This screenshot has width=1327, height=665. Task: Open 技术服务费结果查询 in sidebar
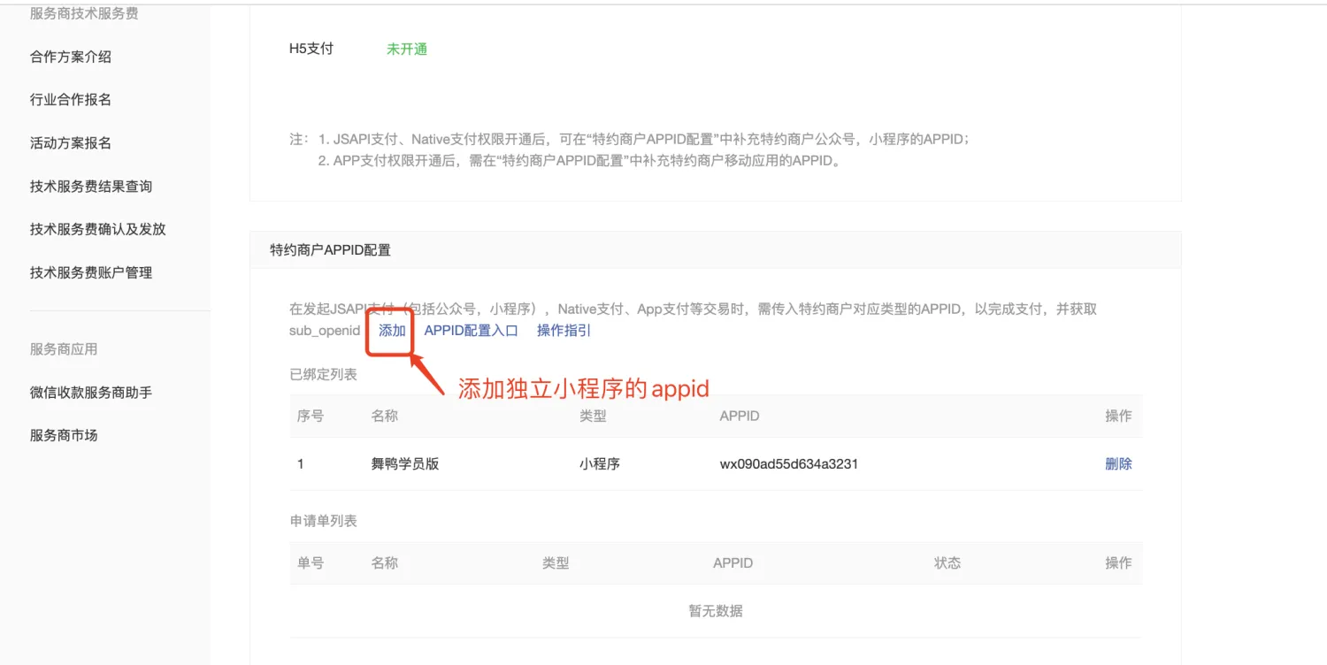click(91, 187)
